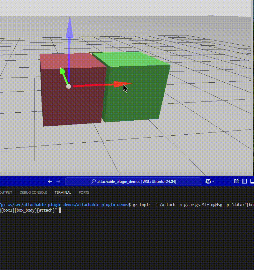
Task: Click the [box2] text in terminal
Action: pos(8,210)
